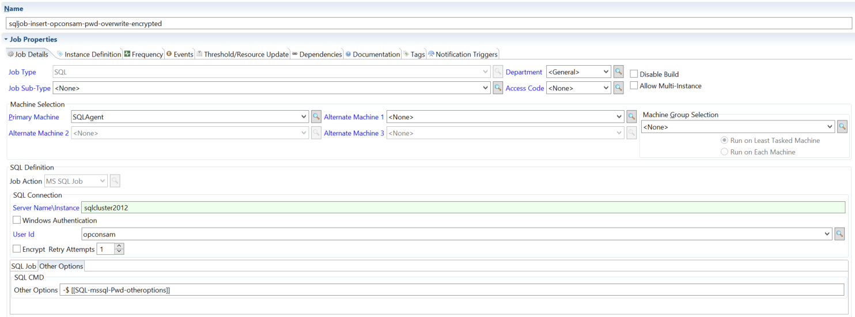Screen dimensions: 855x317
Task: Click the search icon next to Job Sub-Type
Action: pos(498,88)
